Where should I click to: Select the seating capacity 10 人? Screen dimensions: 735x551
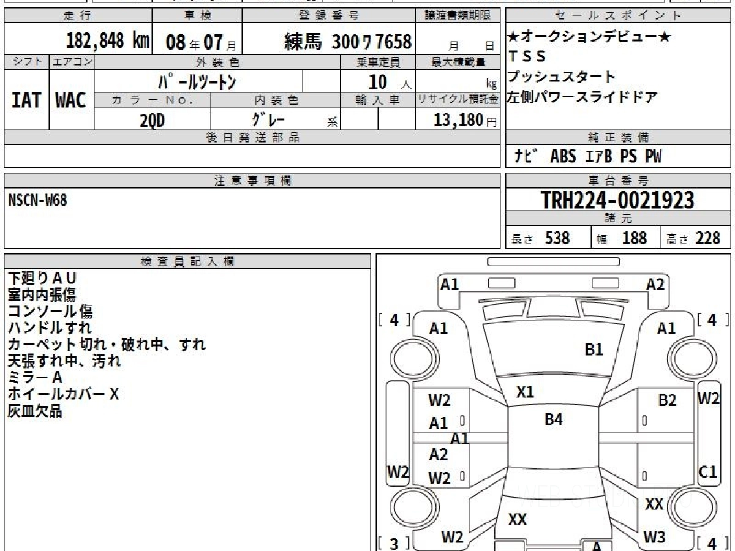pyautogui.click(x=390, y=81)
